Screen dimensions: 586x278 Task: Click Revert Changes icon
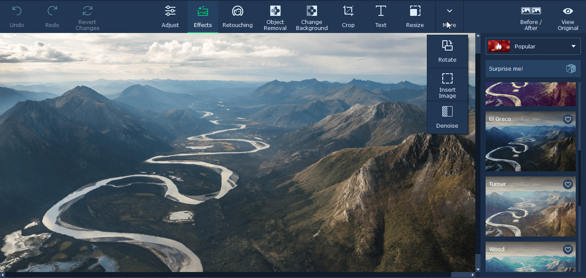(x=88, y=11)
